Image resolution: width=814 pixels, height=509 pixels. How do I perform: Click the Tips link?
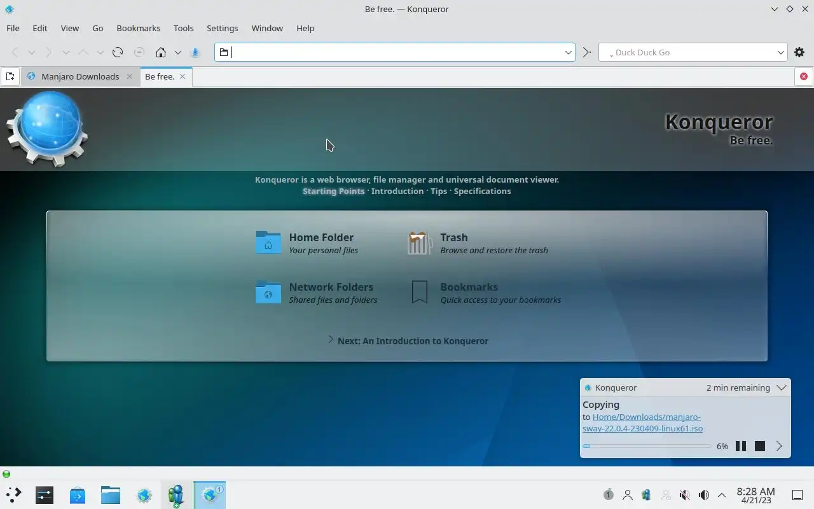[x=439, y=191]
